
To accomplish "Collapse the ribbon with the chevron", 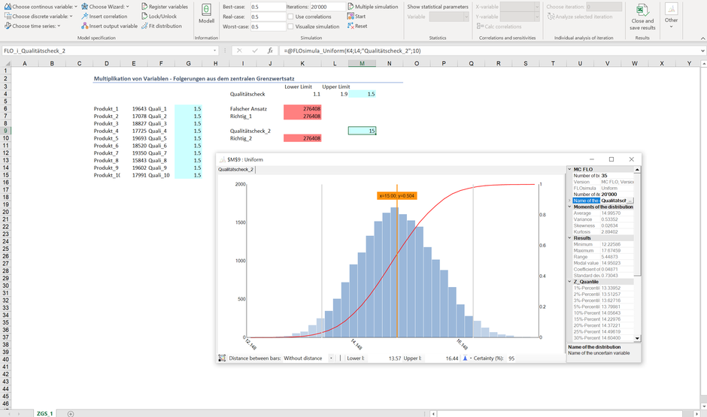I will pos(702,38).
